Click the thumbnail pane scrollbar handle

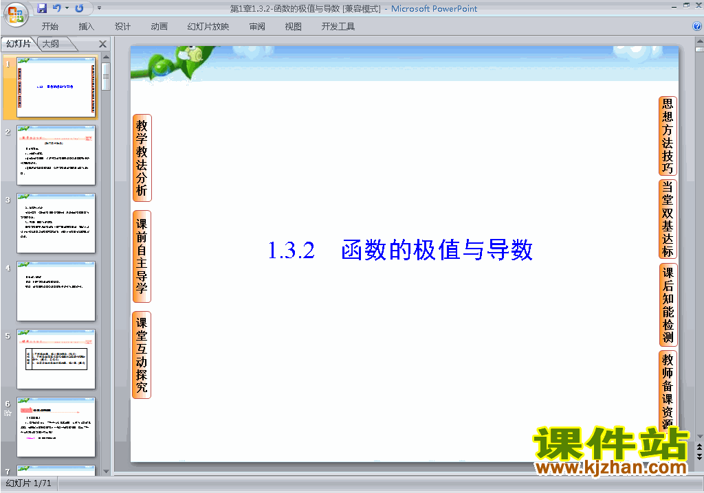pos(106,76)
